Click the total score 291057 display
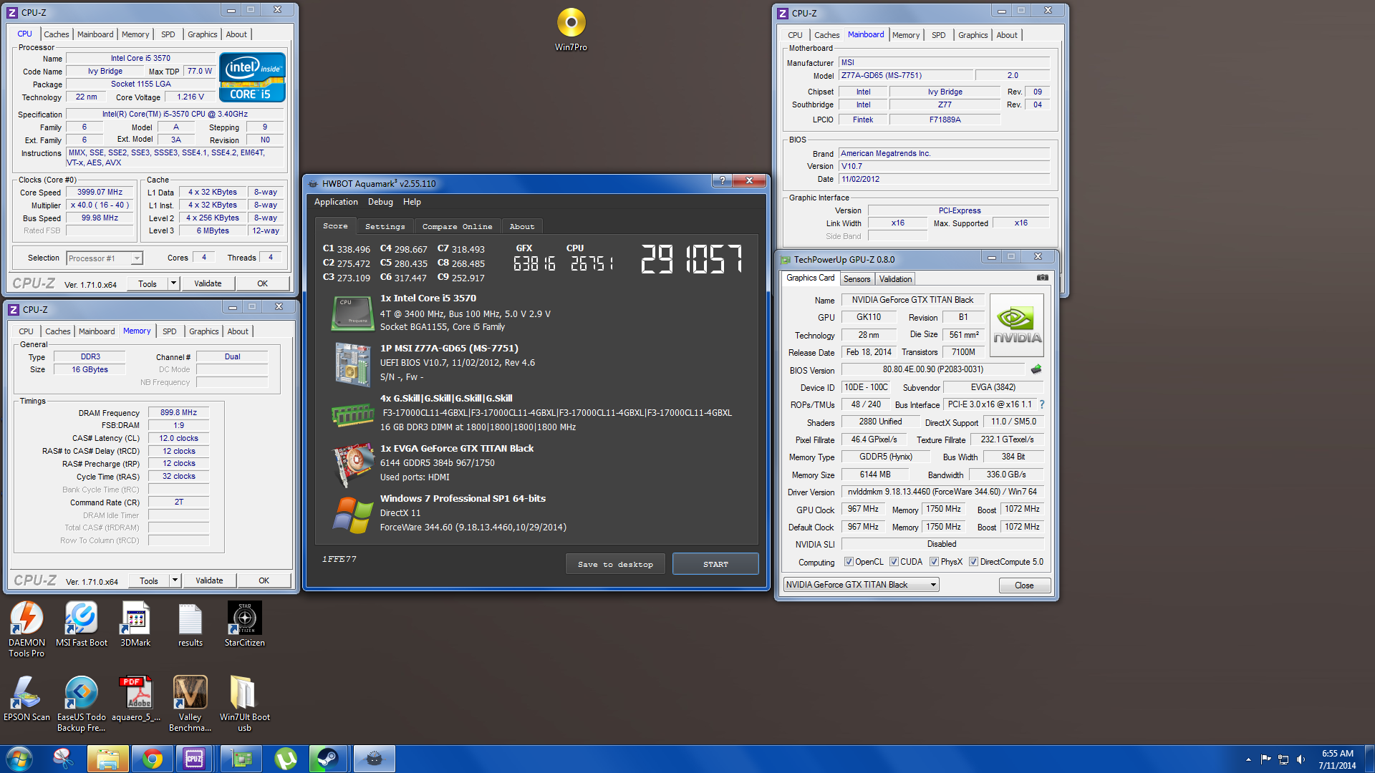The width and height of the screenshot is (1375, 773). [692, 259]
